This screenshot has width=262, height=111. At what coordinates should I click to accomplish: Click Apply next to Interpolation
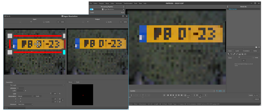(37, 96)
